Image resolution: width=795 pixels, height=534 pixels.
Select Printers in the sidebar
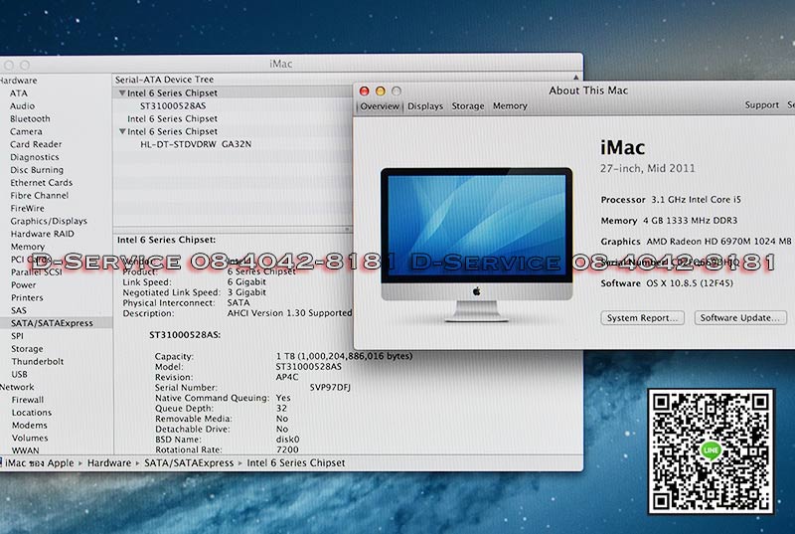tap(27, 297)
